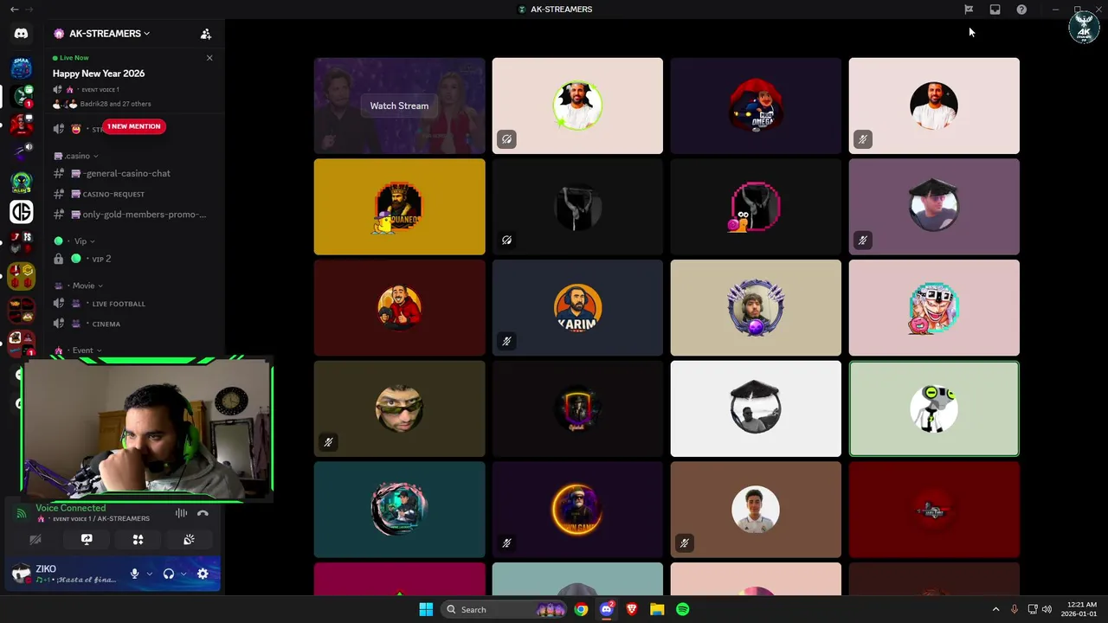Open Discord direct messages home icon
The height and width of the screenshot is (623, 1108).
pos(21,34)
